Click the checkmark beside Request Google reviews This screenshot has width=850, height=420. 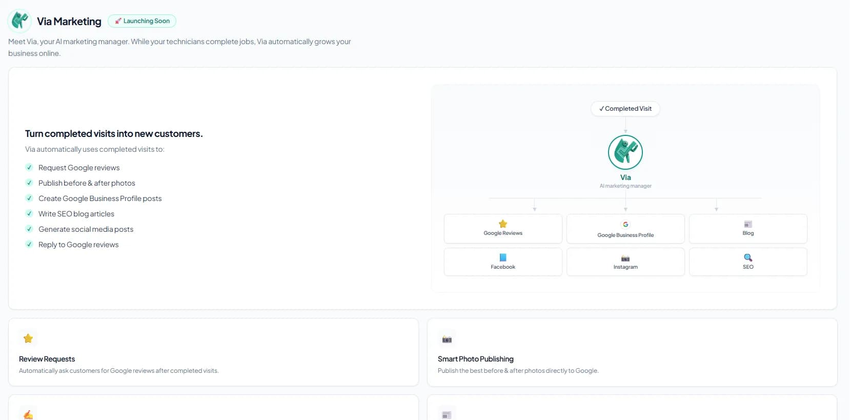click(x=29, y=167)
